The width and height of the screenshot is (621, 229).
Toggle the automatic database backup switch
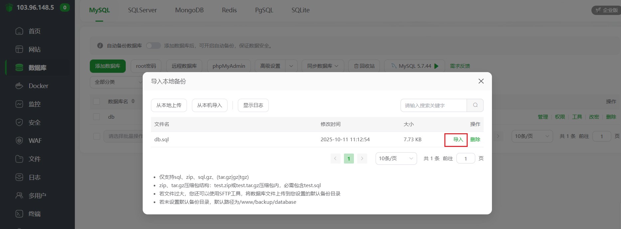[x=153, y=46]
